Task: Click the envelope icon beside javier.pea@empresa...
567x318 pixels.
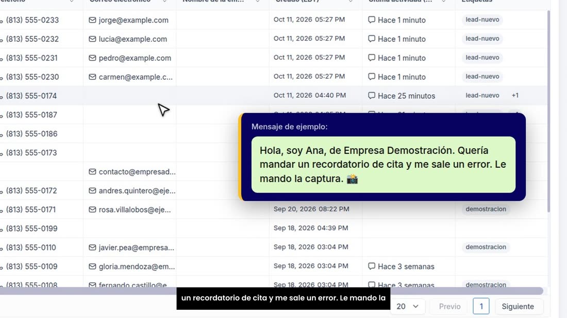Action: point(92,248)
